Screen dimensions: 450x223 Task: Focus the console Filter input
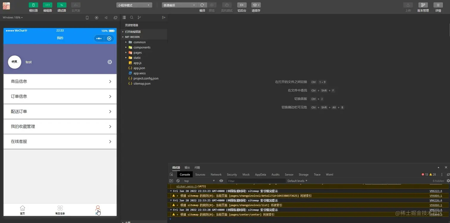tap(256, 181)
